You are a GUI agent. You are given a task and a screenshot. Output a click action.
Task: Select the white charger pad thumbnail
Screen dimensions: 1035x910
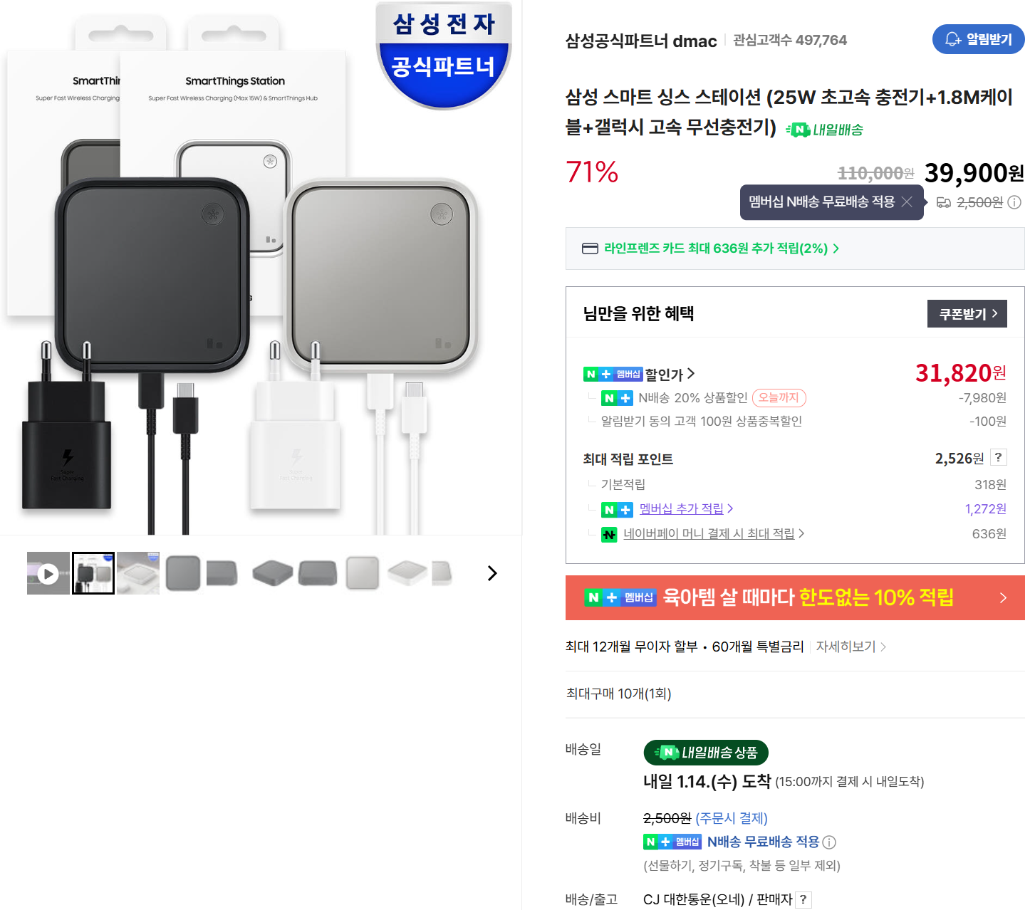point(138,573)
